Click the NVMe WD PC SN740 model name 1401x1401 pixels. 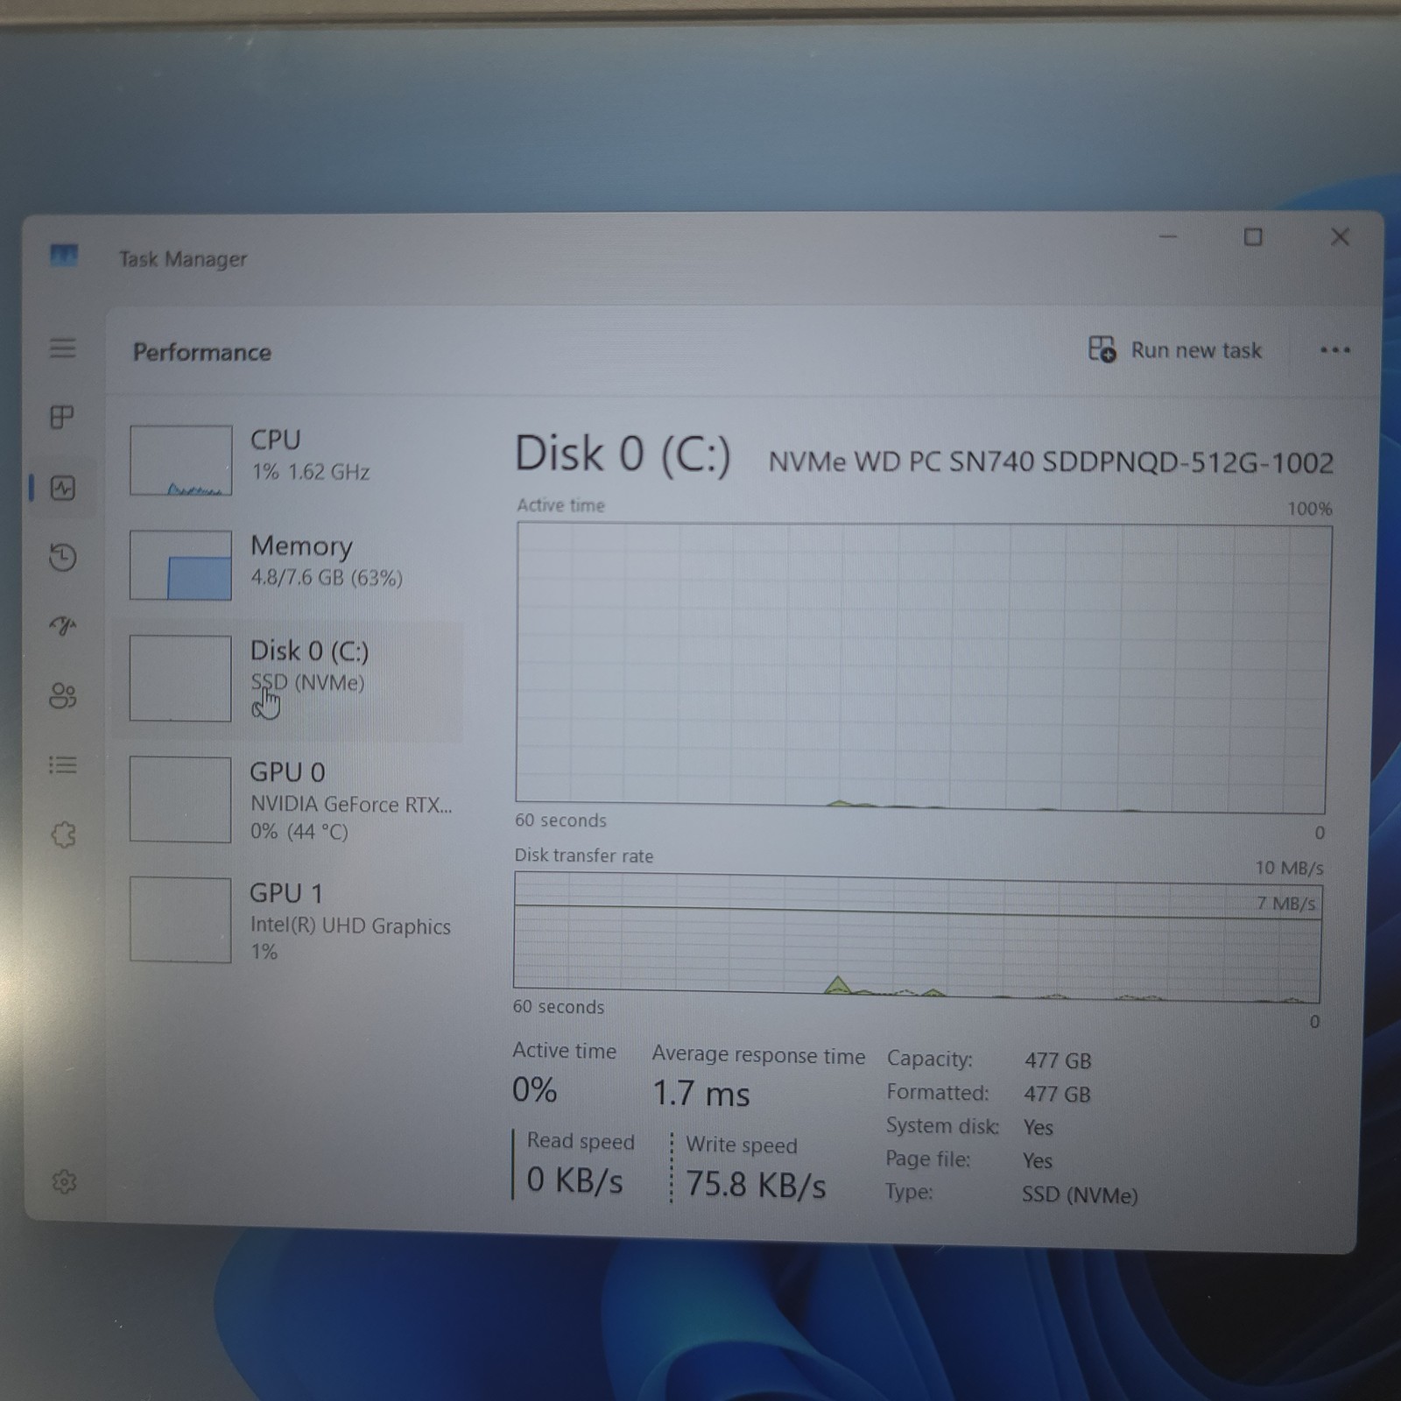pyautogui.click(x=1051, y=461)
